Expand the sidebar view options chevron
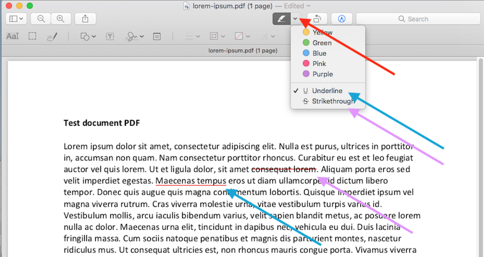 pos(21,19)
